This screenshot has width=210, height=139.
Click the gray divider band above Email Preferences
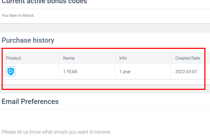pos(105,89)
